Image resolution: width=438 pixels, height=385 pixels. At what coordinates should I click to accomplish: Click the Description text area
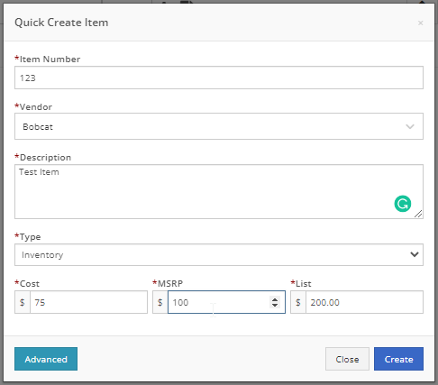point(219,191)
